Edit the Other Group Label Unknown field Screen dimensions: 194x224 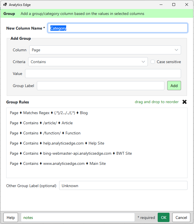123,185
